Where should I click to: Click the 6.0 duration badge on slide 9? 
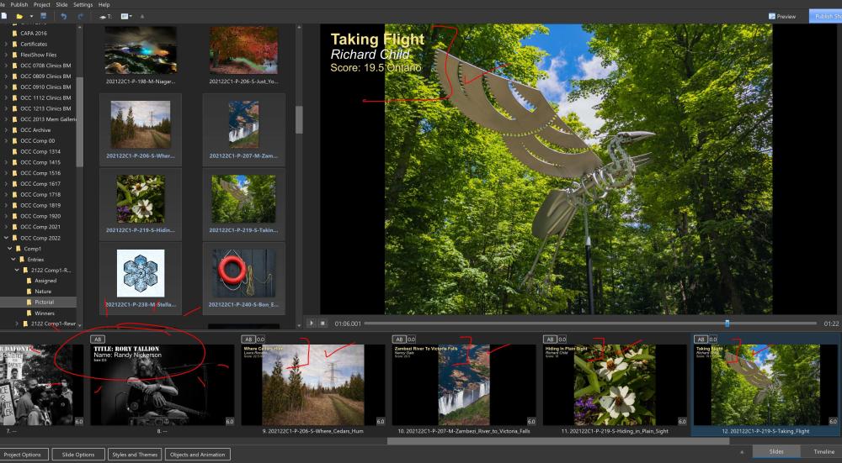pyautogui.click(x=381, y=421)
